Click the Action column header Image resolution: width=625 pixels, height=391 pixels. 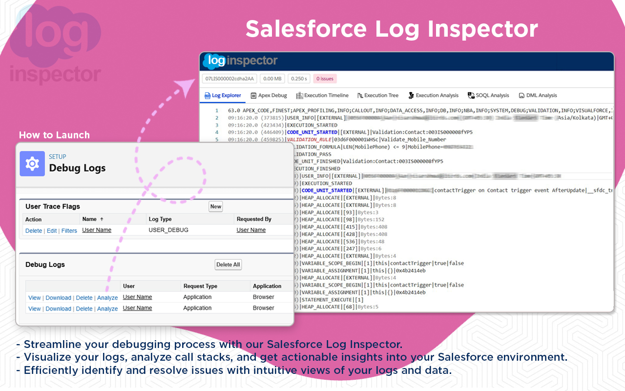tap(33, 219)
